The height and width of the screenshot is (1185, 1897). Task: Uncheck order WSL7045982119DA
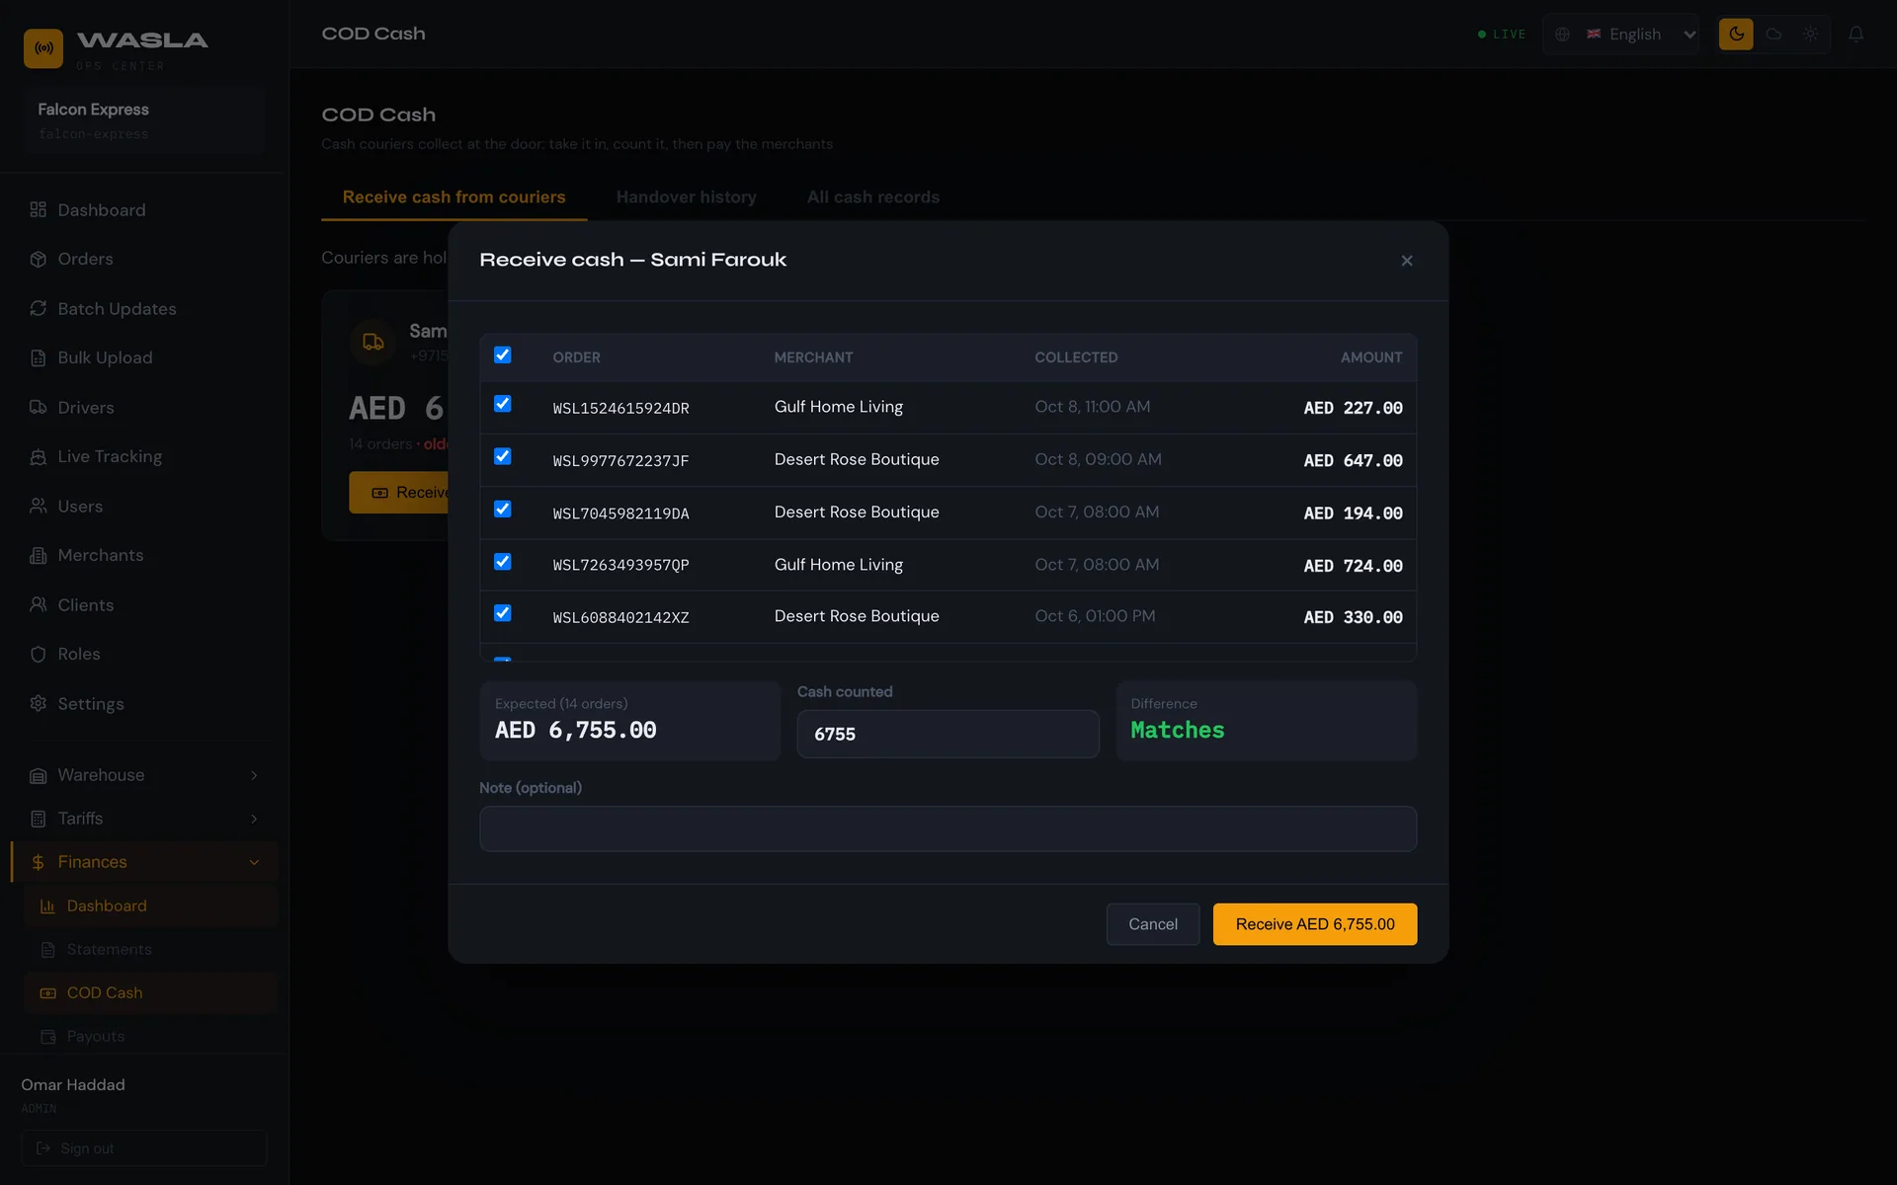[503, 509]
